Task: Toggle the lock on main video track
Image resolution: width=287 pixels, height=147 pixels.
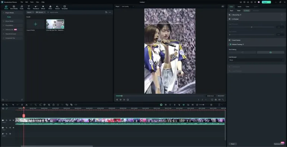Action: pos(6,120)
